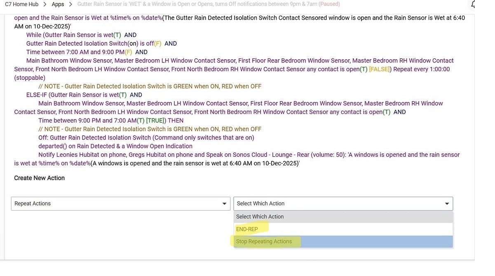Pick the grey Select Which Action placeholder option
Screen dimensions: 495x276
click(x=260, y=216)
